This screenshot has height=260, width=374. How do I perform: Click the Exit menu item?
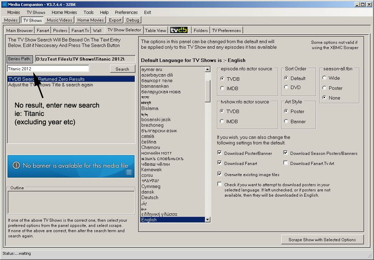click(x=148, y=13)
